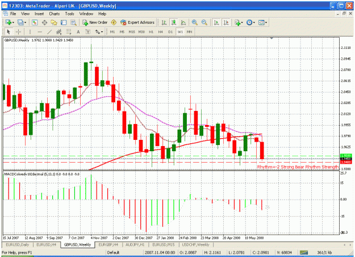Switch to the EURUSD,Daily chart tab
Image resolution: width=355 pixels, height=257 pixels.
coord(18,244)
